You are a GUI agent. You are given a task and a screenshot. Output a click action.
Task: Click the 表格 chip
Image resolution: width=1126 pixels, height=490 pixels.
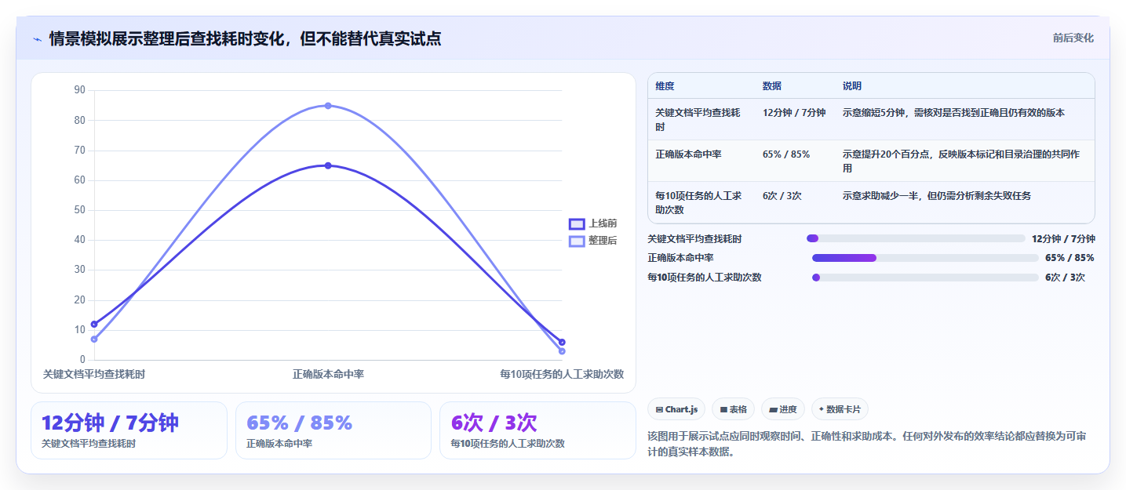click(x=733, y=409)
